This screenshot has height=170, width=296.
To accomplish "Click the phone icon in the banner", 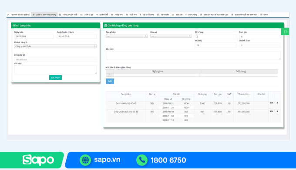I will 142,160.
